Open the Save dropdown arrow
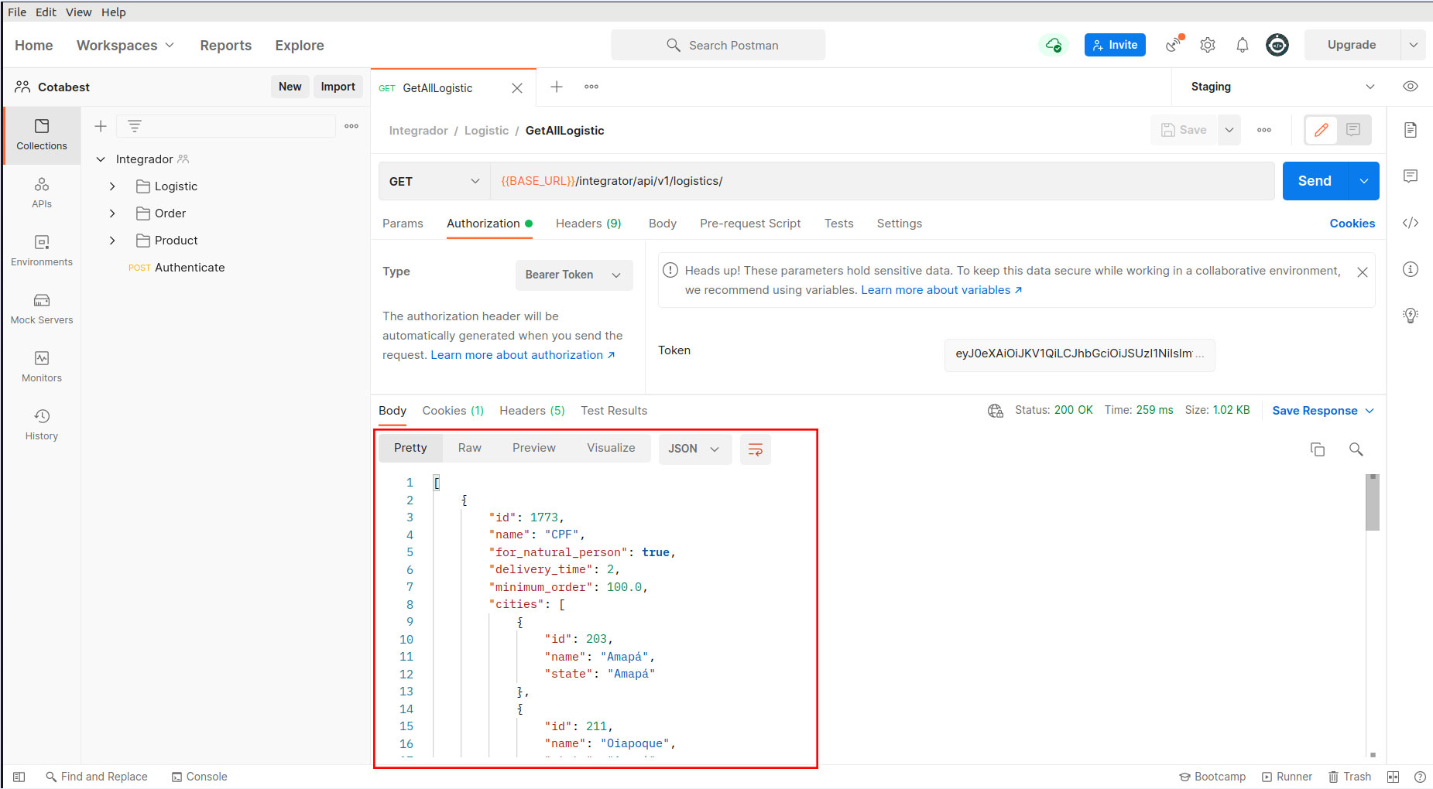This screenshot has height=789, width=1433. tap(1229, 130)
